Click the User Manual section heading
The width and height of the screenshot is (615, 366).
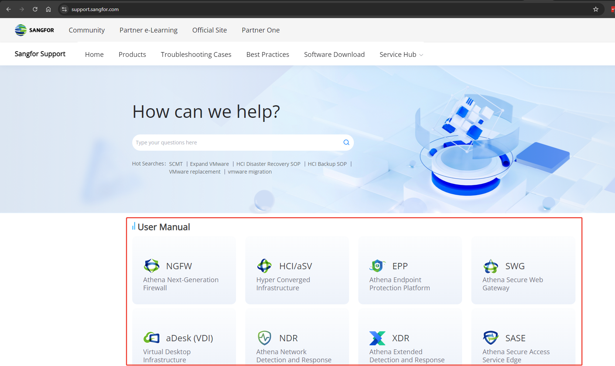pyautogui.click(x=164, y=227)
